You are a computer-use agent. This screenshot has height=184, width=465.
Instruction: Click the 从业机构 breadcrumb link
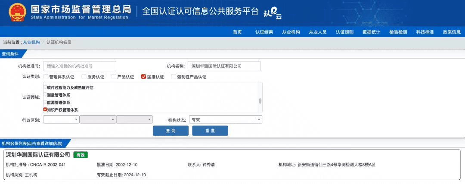[x=31, y=43]
